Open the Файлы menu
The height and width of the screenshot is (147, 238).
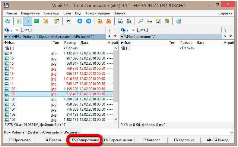[x=11, y=13]
